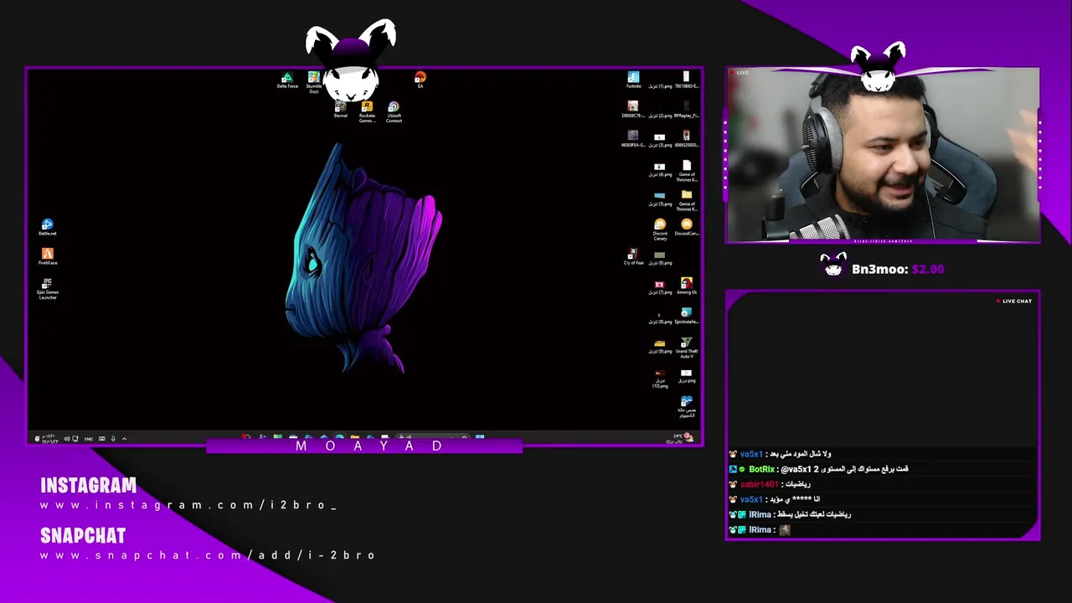The width and height of the screenshot is (1072, 603).
Task: Click sabir1401 username in live chat
Action: coord(759,485)
